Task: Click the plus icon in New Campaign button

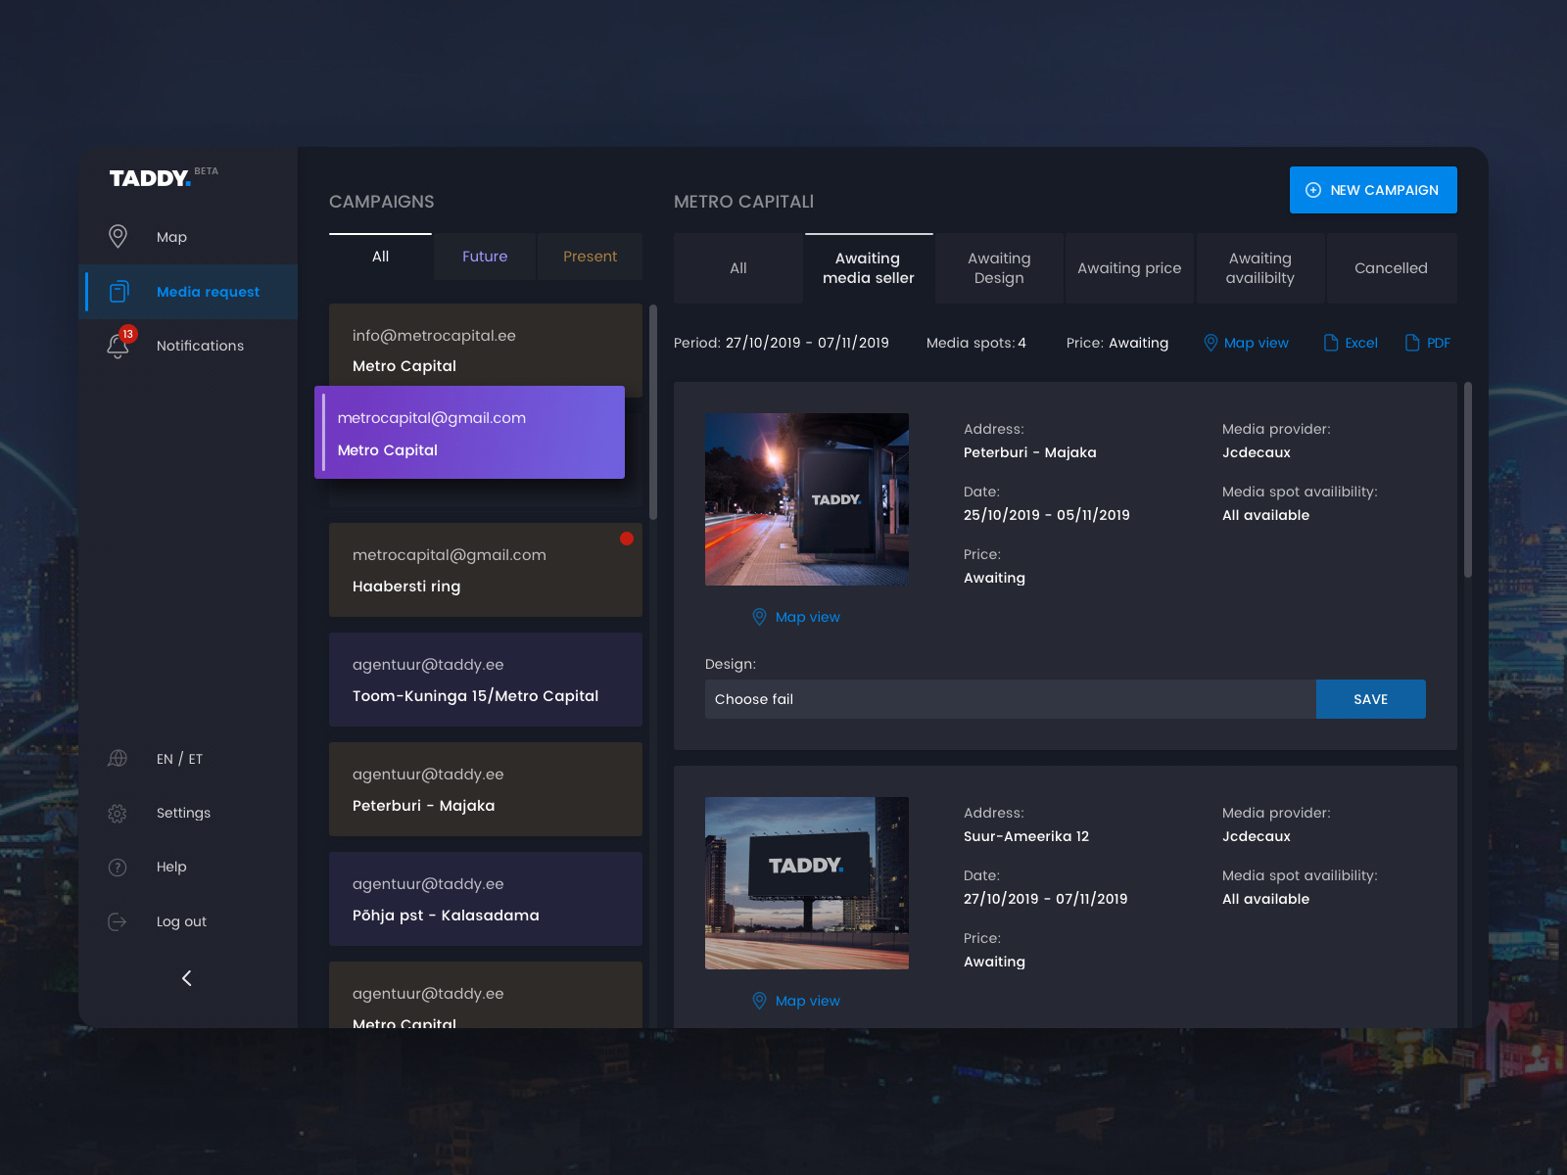Action: point(1313,190)
